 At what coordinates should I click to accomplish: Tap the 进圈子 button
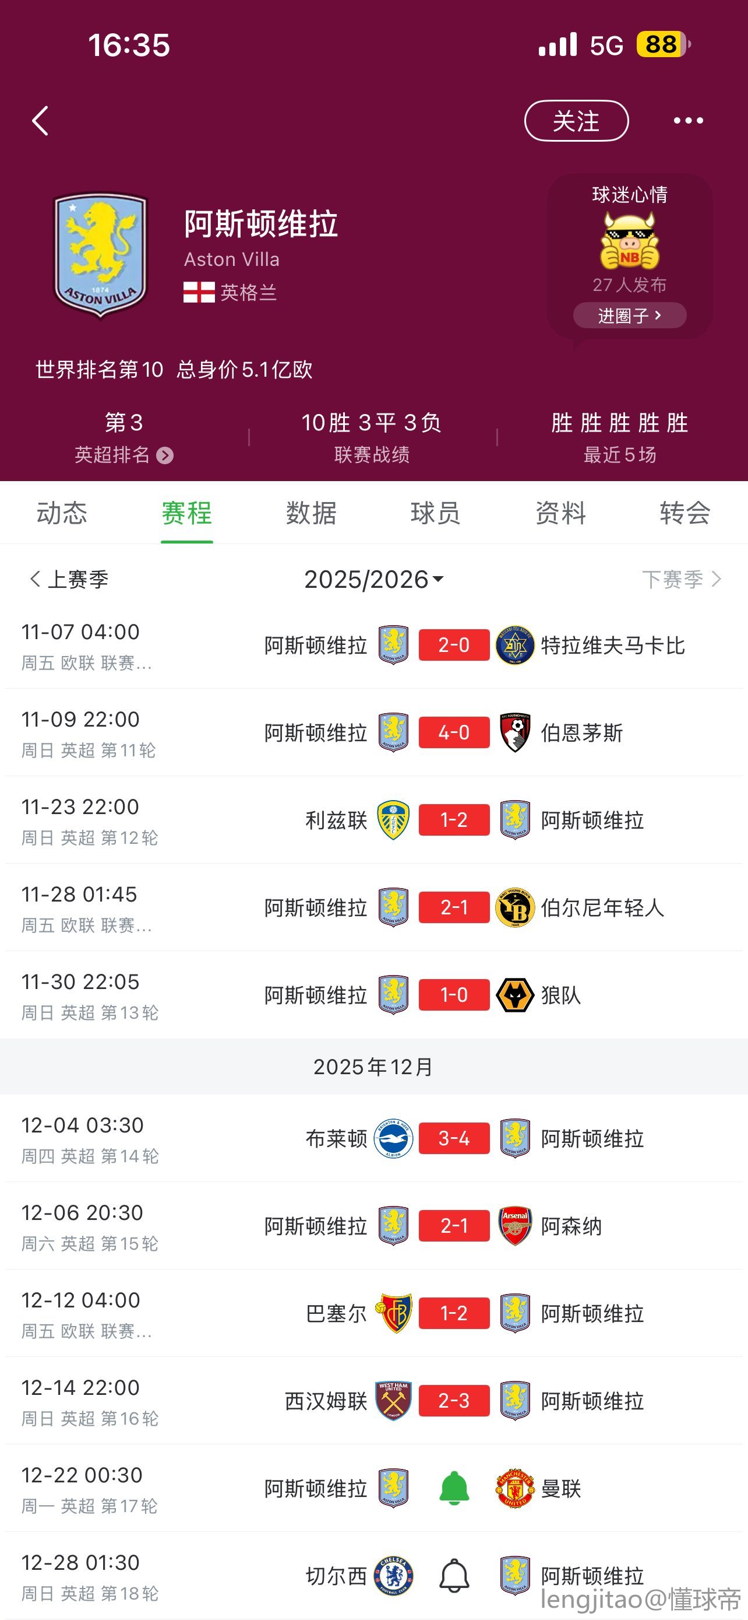tap(629, 315)
